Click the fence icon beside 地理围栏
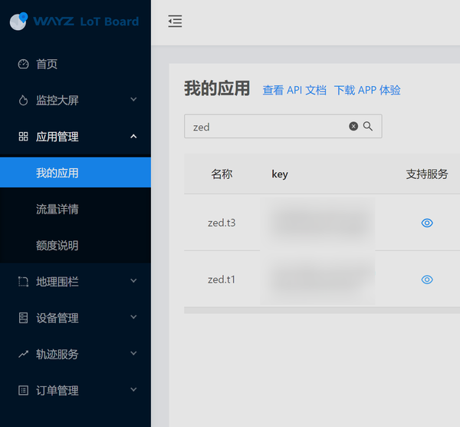 pyautogui.click(x=23, y=282)
